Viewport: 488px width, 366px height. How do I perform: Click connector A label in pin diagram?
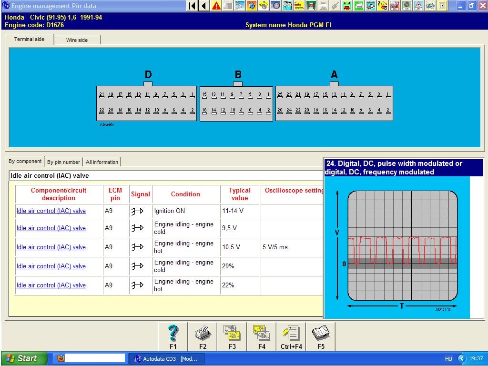334,75
